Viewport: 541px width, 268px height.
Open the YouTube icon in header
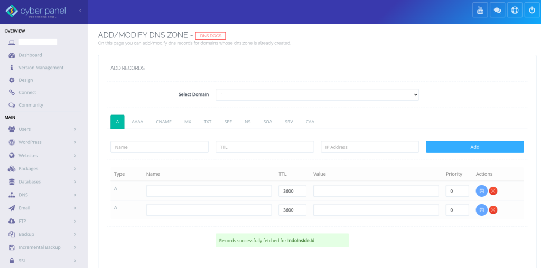480,10
